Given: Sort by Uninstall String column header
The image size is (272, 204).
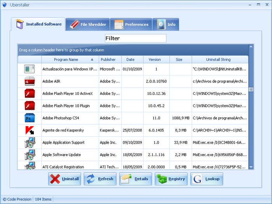Looking at the screenshot, I should click(220, 60).
